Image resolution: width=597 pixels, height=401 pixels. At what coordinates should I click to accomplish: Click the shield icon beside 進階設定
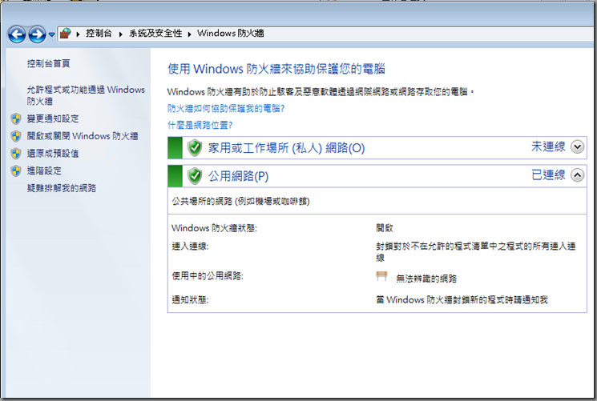pos(16,170)
